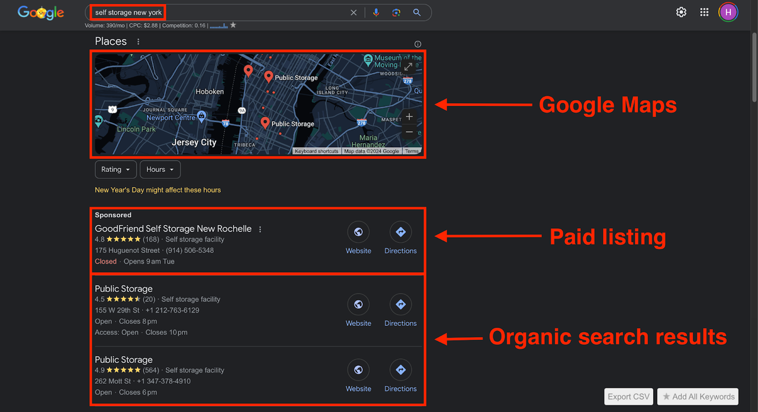Click the Newport Centre shopping pin on map
The height and width of the screenshot is (412, 758).
pos(201,117)
